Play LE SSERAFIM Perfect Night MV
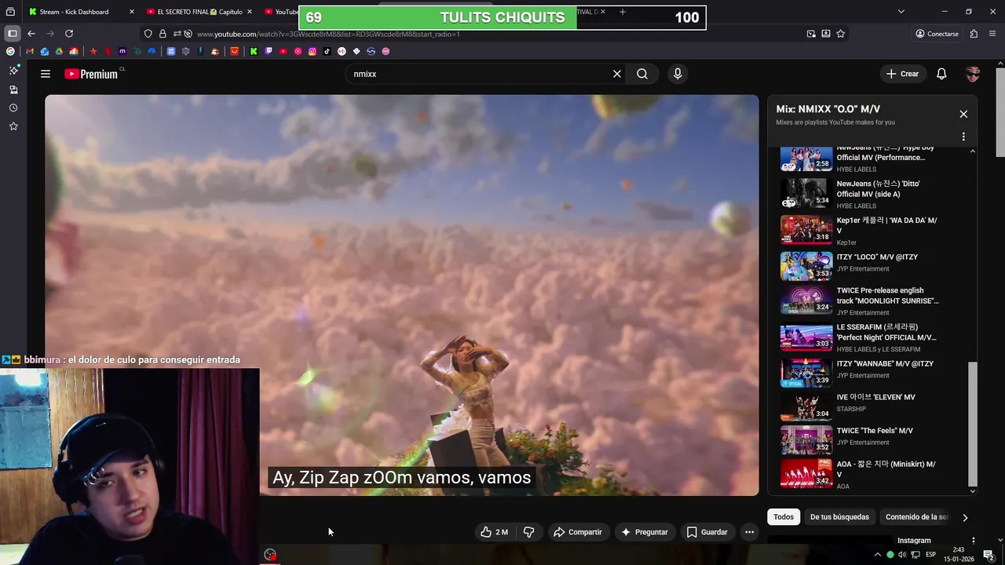1005x565 pixels. pyautogui.click(x=861, y=337)
